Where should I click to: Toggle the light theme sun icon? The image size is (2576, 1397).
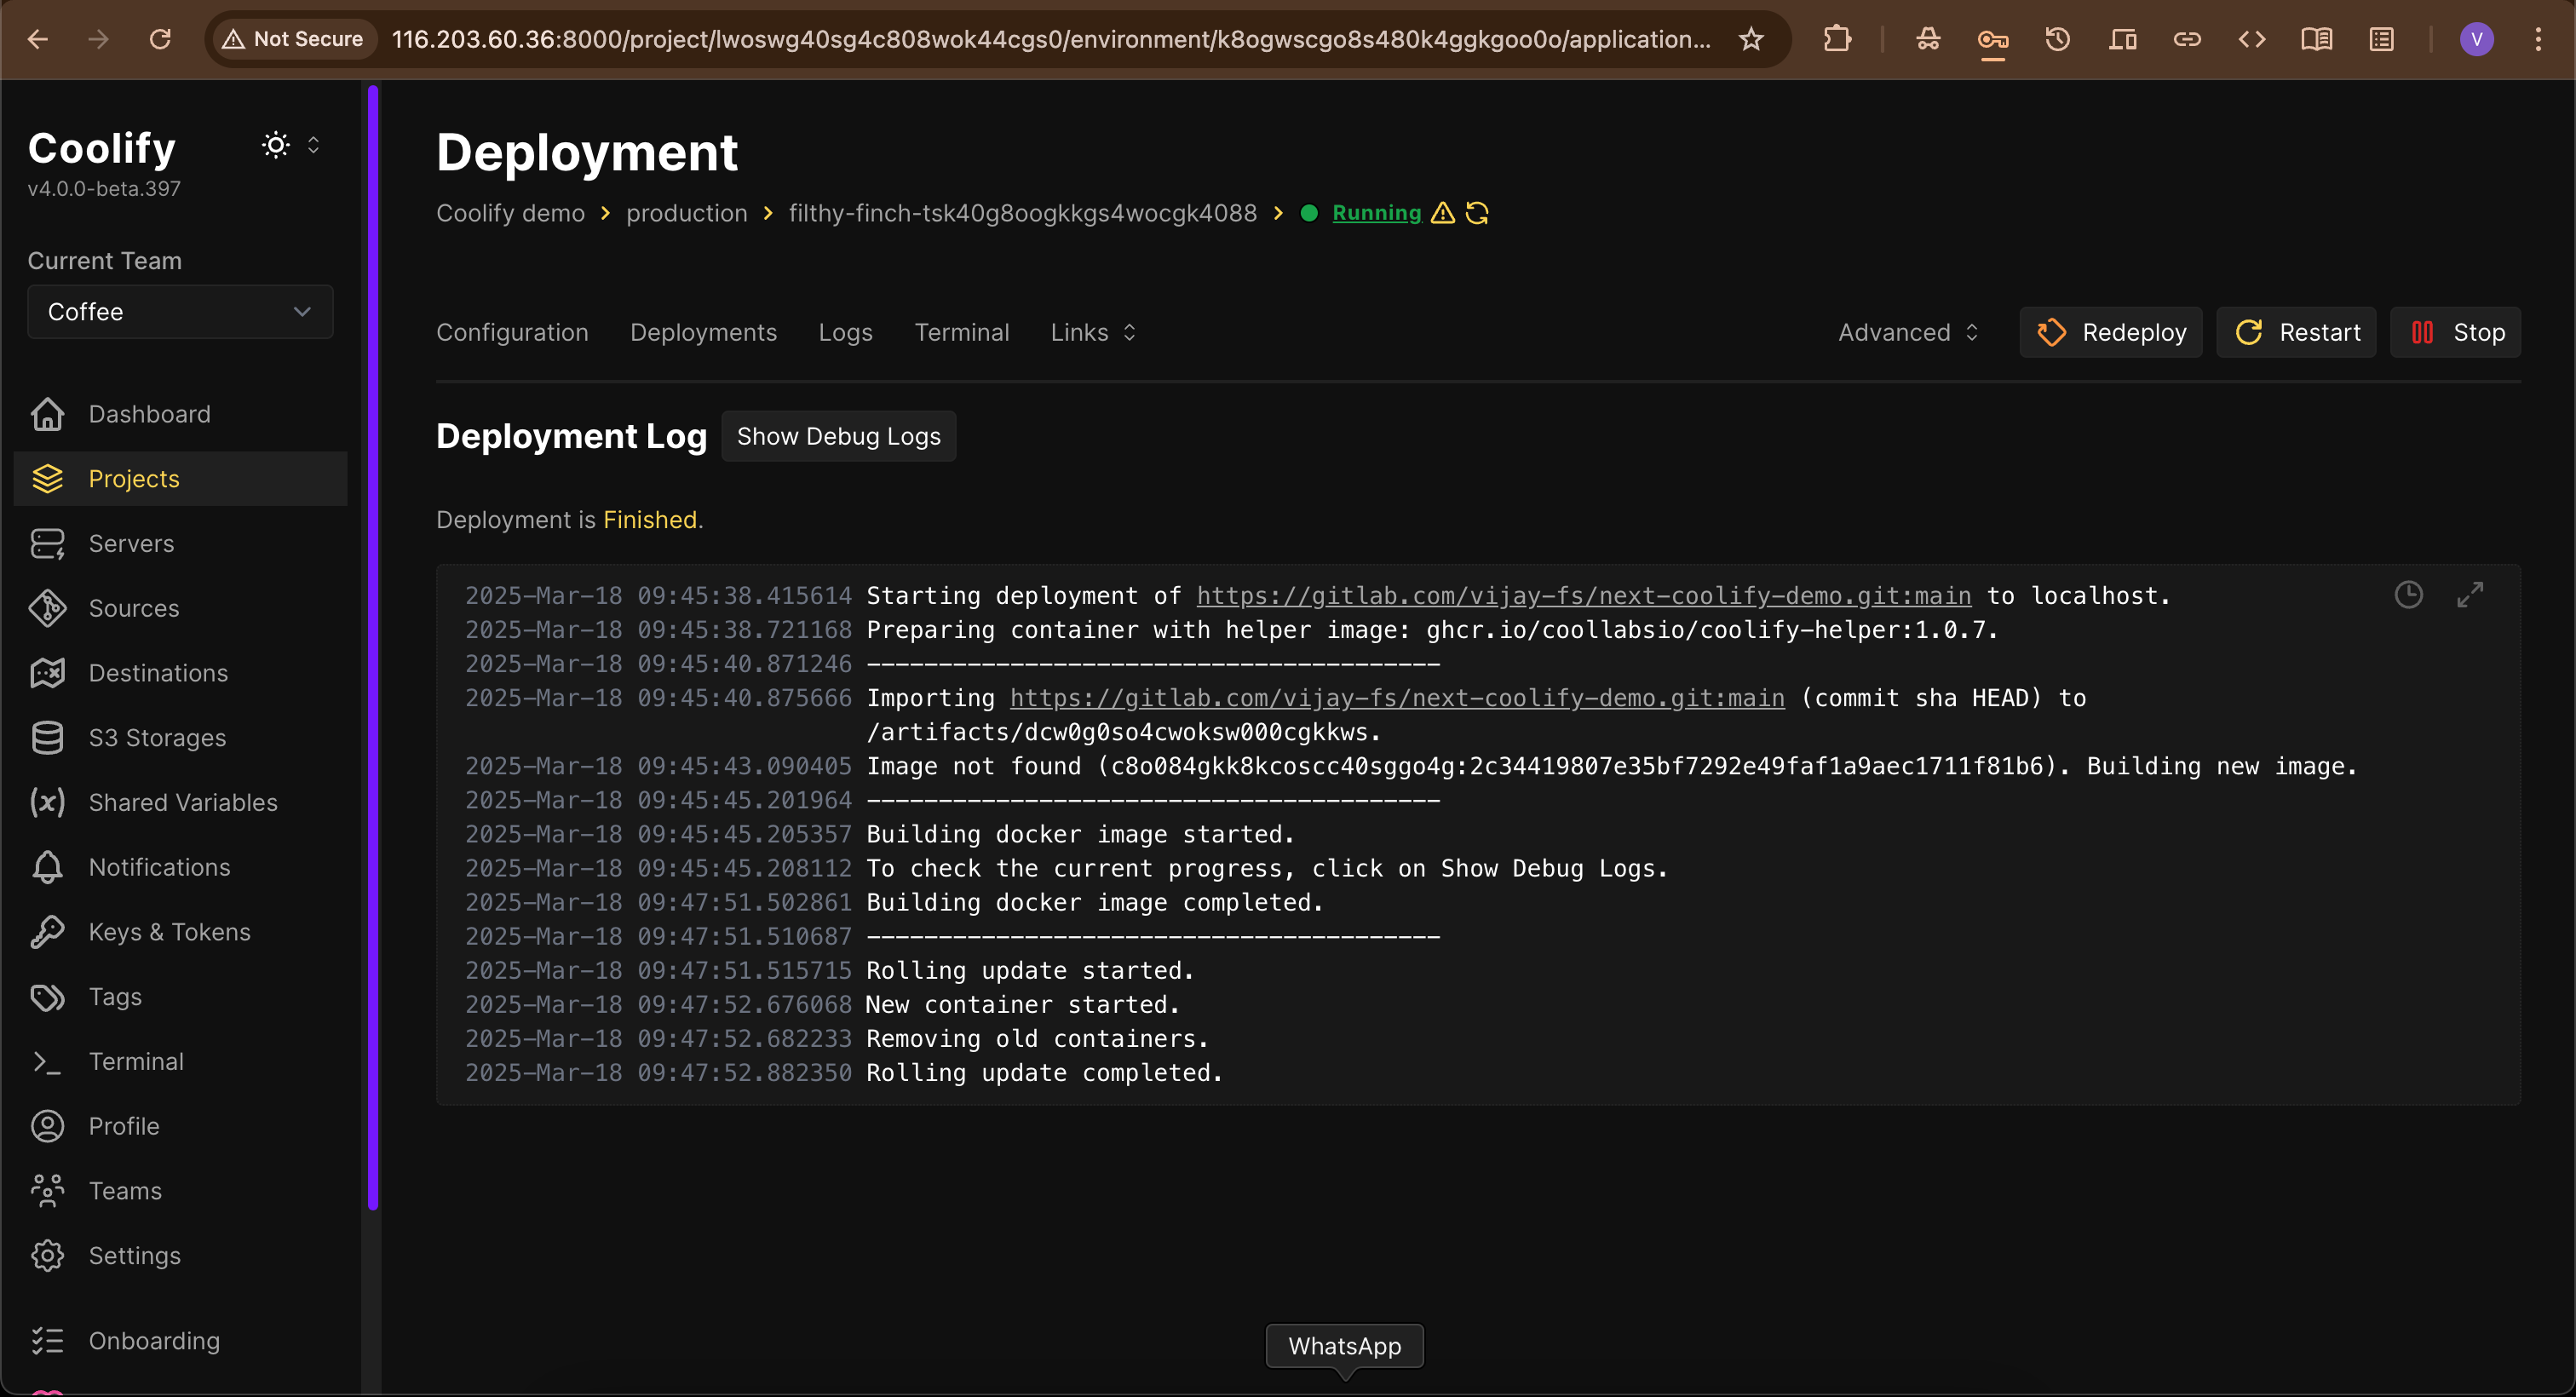pyautogui.click(x=276, y=145)
